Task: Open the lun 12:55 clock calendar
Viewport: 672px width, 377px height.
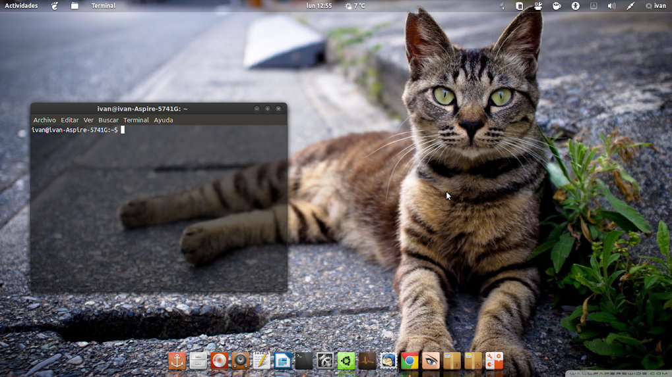Action: click(319, 6)
